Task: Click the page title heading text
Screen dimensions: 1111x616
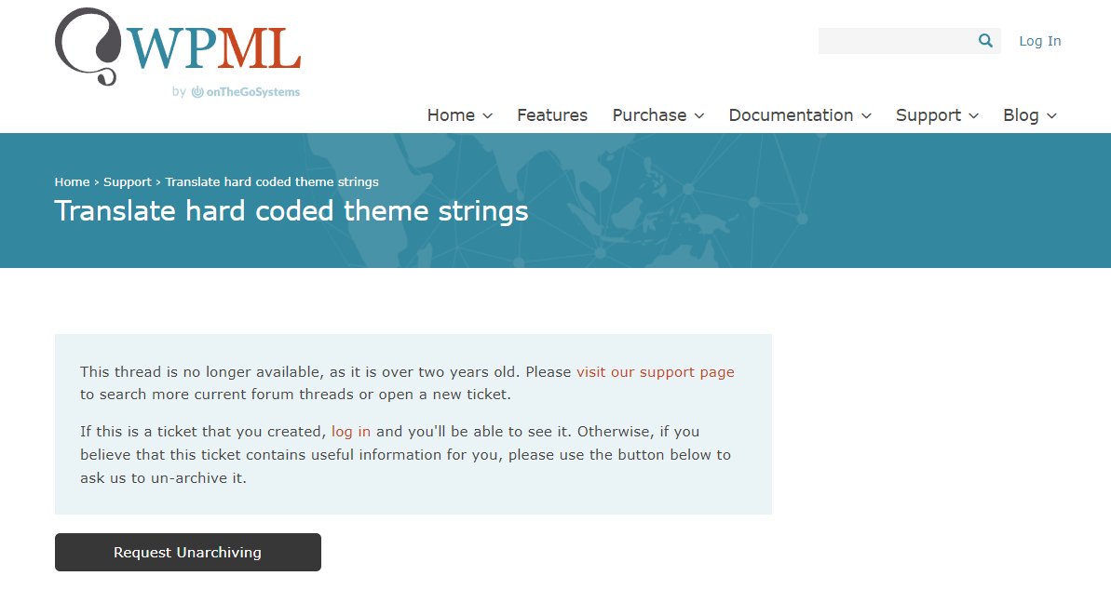Action: (x=291, y=211)
